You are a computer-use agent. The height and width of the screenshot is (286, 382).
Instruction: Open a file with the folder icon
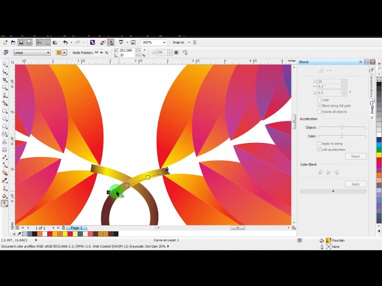tap(13, 42)
